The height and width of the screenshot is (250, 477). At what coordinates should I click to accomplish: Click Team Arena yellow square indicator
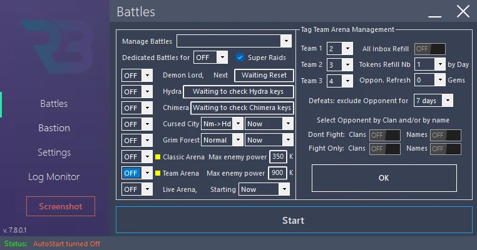click(x=158, y=173)
